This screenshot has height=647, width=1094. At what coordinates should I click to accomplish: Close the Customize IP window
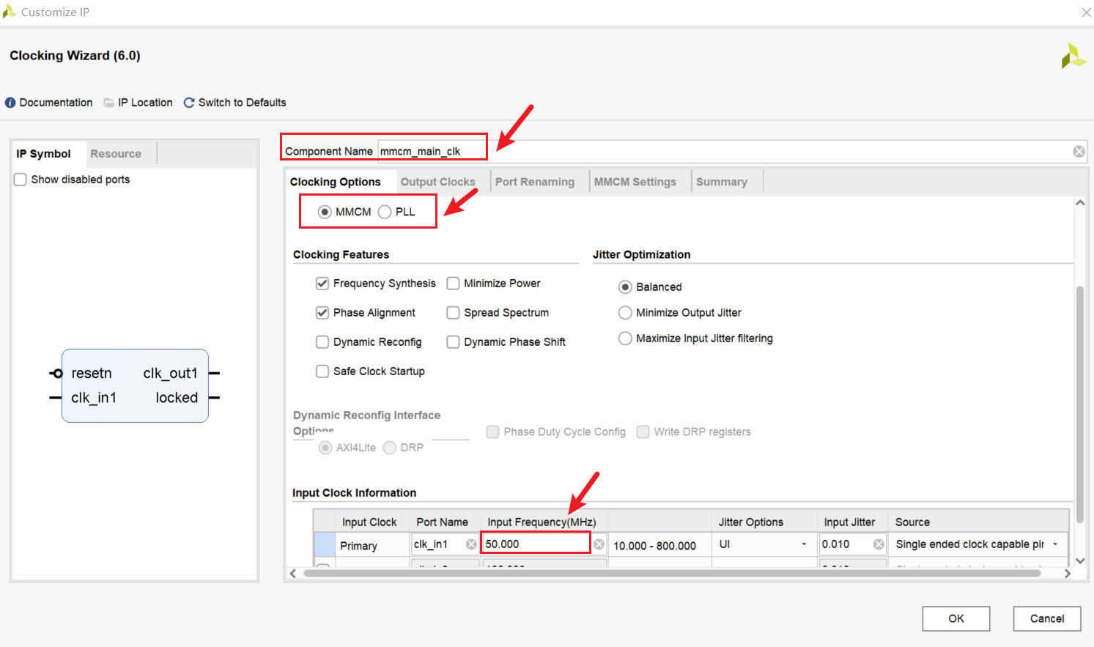pyautogui.click(x=1086, y=12)
